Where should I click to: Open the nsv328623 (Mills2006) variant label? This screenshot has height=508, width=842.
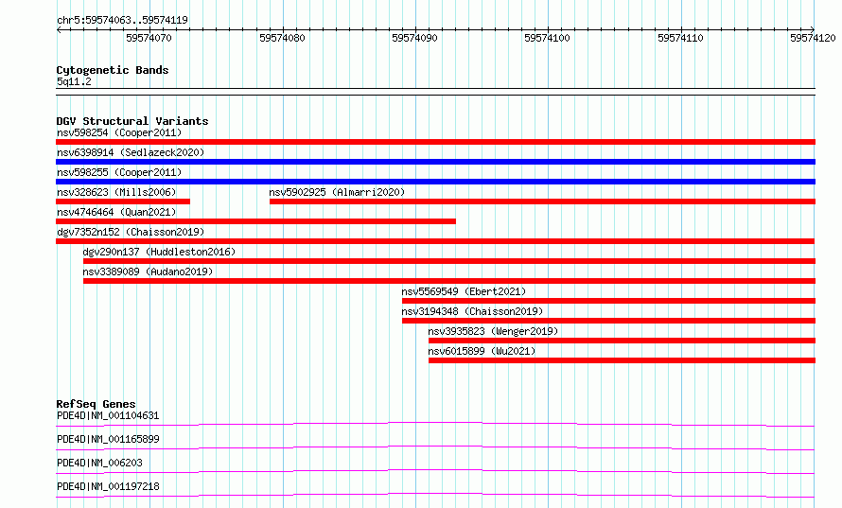coord(116,192)
